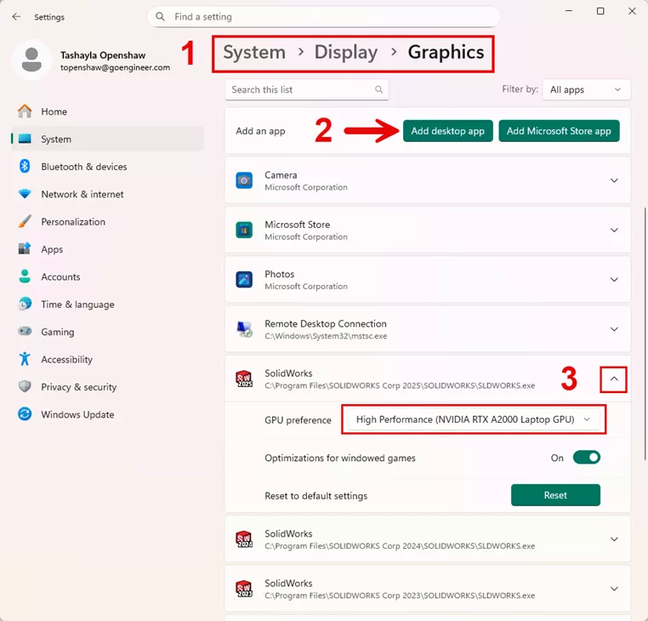Click the Privacy & security shield icon
This screenshot has width=648, height=621.
(25, 386)
